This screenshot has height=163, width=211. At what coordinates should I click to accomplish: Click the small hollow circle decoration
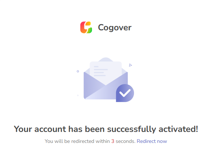[x=78, y=71]
